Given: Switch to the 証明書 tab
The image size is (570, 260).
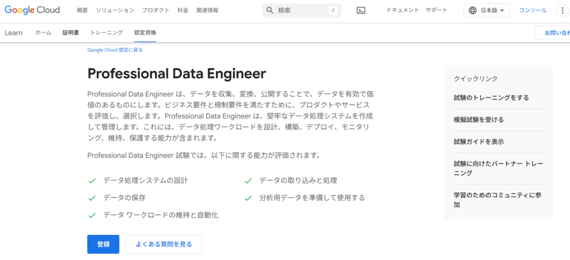Looking at the screenshot, I should [71, 33].
